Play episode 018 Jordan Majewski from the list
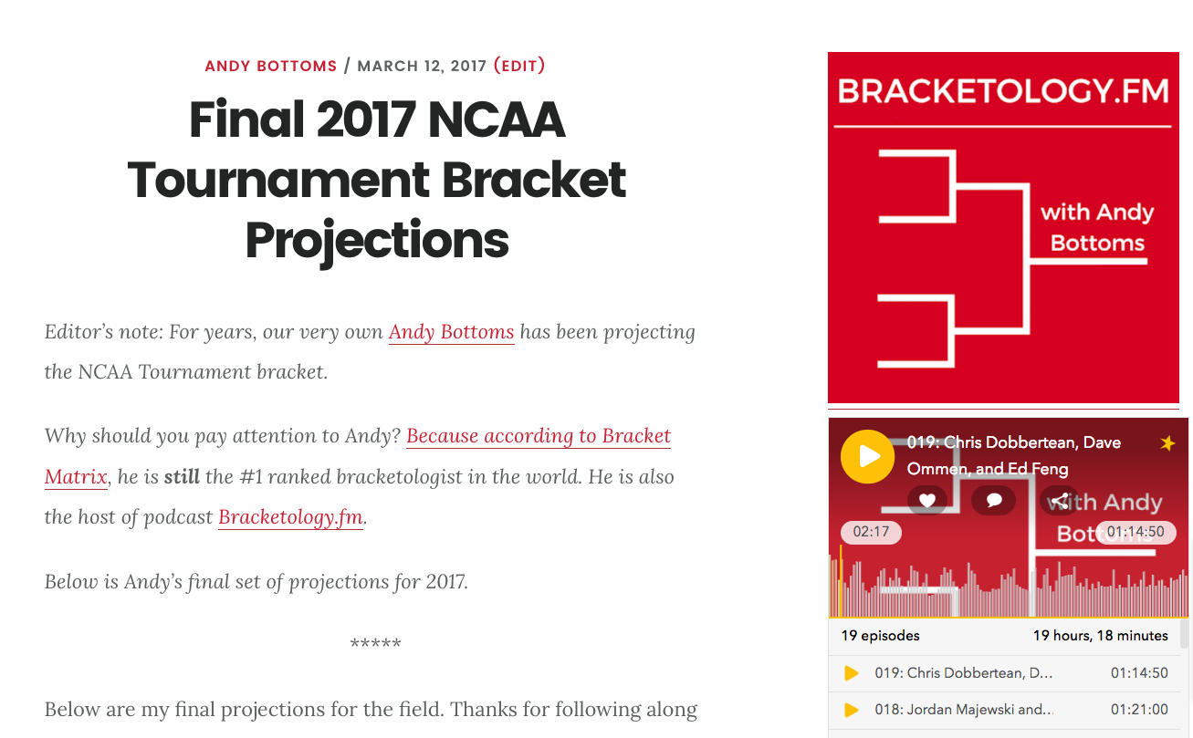 [852, 710]
